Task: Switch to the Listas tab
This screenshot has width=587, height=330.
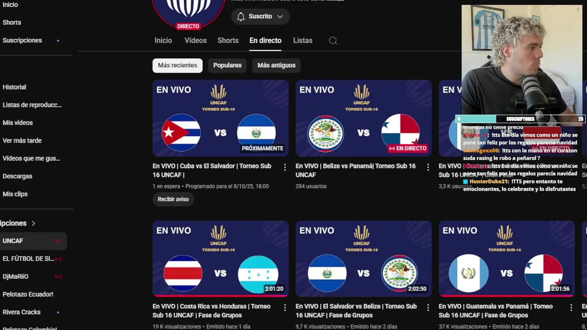Action: (303, 40)
